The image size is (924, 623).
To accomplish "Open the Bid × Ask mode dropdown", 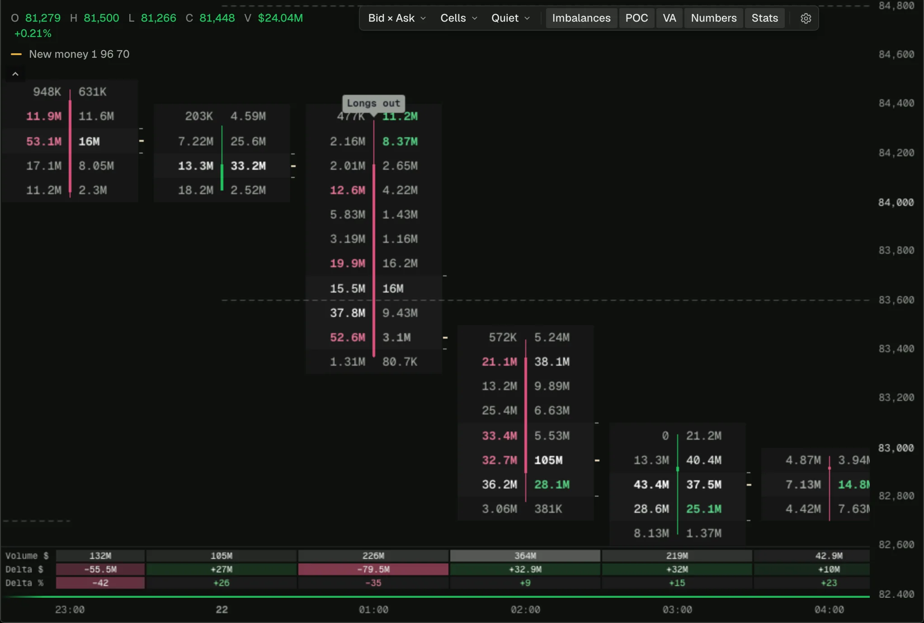I will [x=397, y=18].
